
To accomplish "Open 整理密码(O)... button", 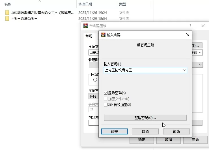I will (145, 118).
